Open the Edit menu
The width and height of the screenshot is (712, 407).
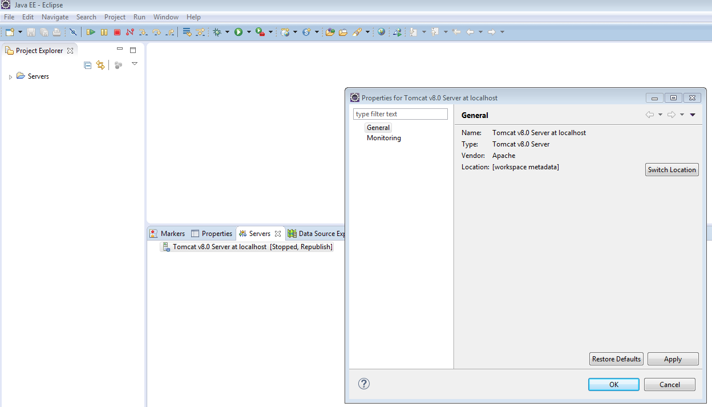click(28, 17)
